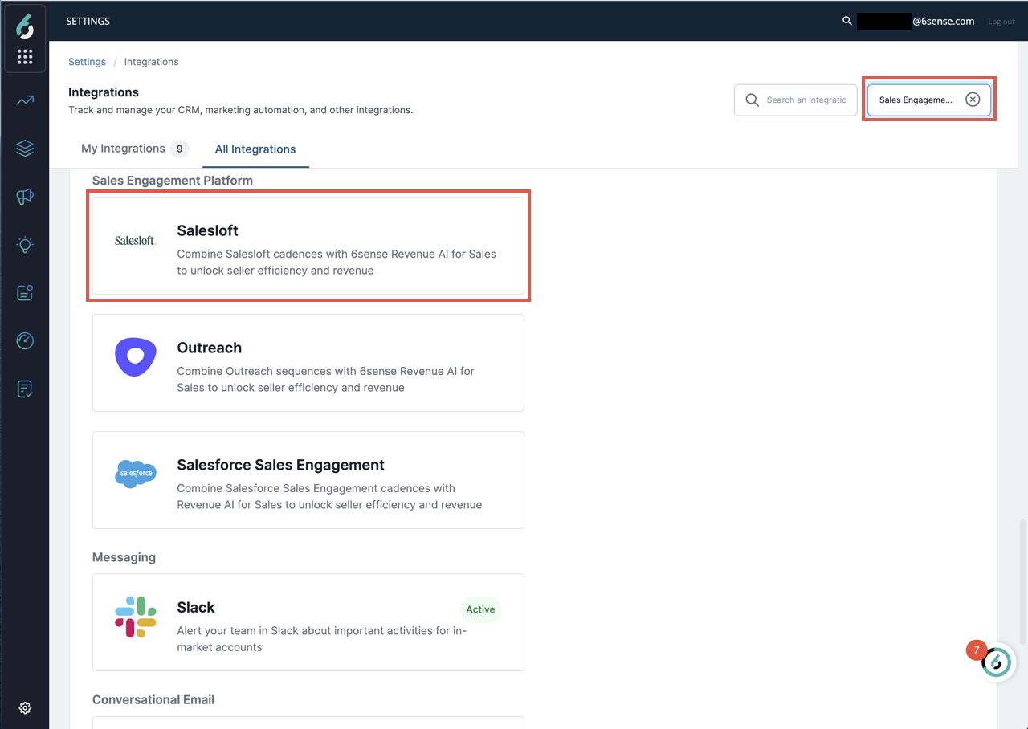Click the top bar search magnifier icon
The height and width of the screenshot is (729, 1028).
coord(846,21)
